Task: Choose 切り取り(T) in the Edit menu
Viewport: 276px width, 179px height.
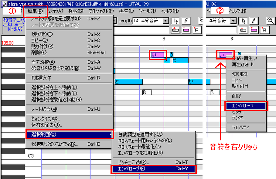Action: 69,34
